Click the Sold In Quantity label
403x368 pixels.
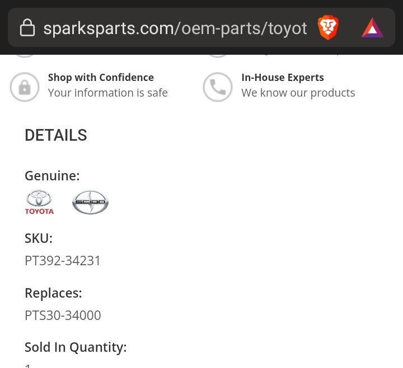point(76,347)
